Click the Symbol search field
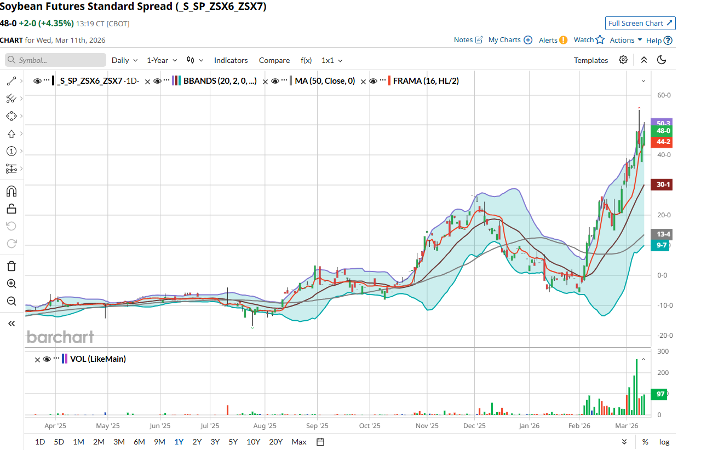701x456 pixels. click(55, 60)
